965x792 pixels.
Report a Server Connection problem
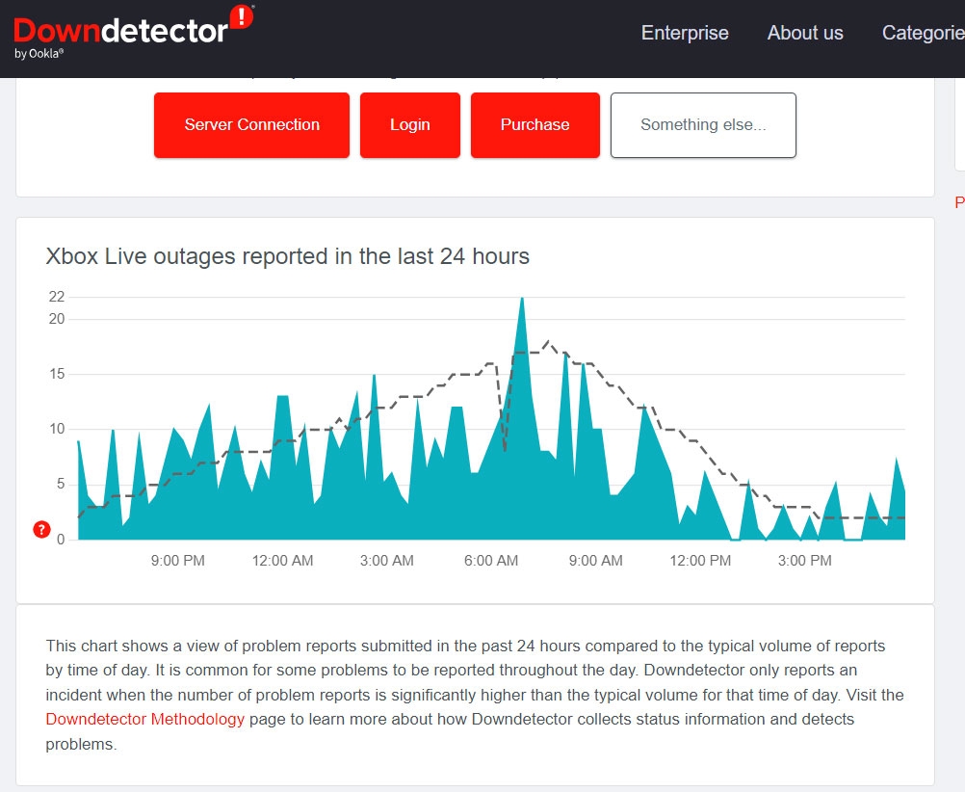[251, 125]
